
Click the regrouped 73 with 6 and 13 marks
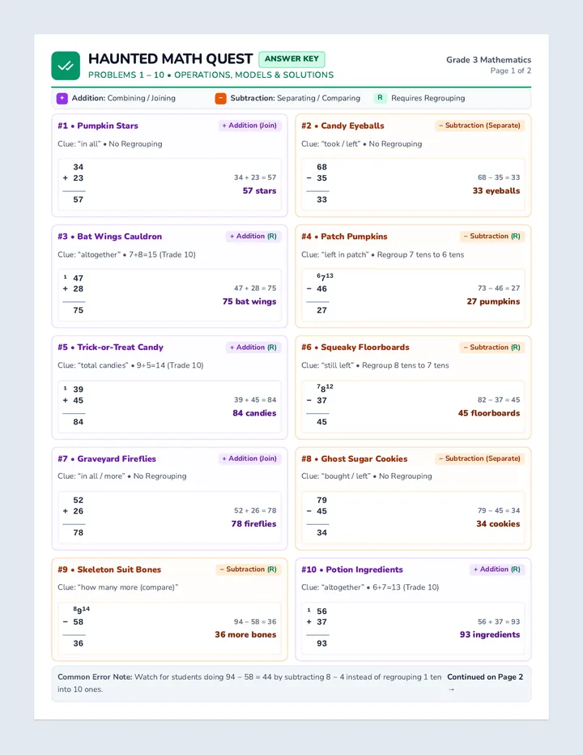[325, 277]
